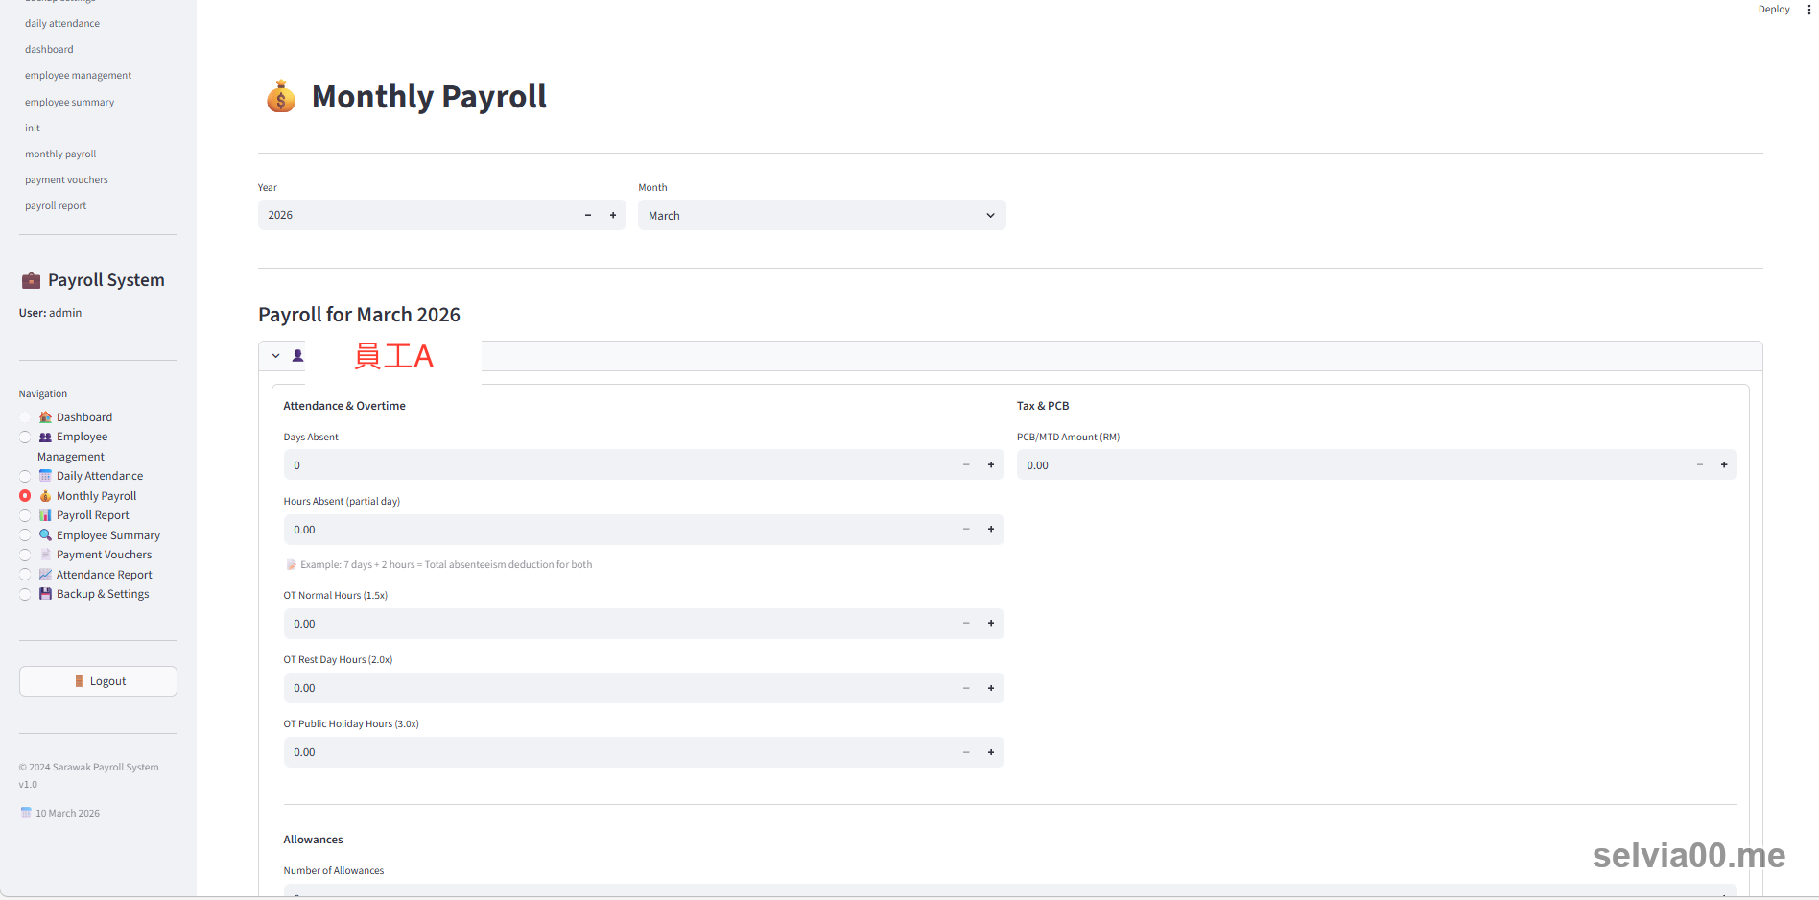Increment OT Rest Day Hours 2.0x
The height and width of the screenshot is (900, 1819).
click(x=991, y=688)
